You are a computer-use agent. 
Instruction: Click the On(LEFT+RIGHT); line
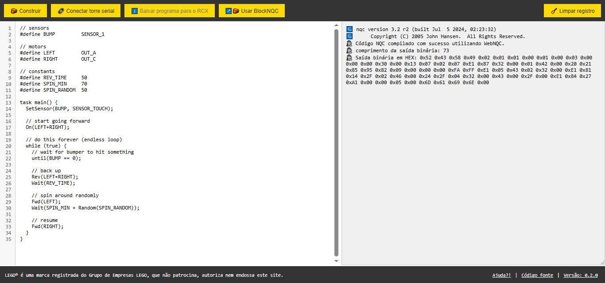point(48,127)
